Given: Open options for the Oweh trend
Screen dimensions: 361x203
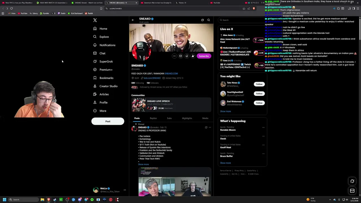Looking at the screenshot, I should click(263, 136).
